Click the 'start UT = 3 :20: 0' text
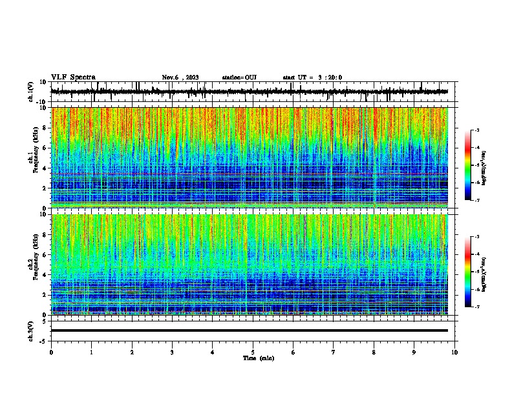This screenshot has height=395, width=512. 312,77
